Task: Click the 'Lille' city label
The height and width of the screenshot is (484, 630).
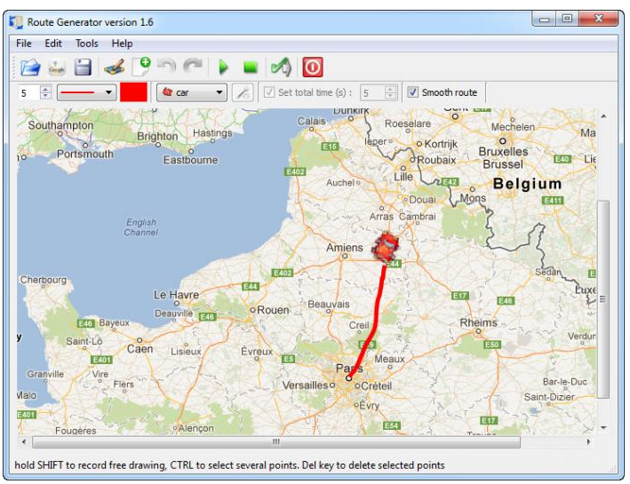Action: [x=403, y=177]
